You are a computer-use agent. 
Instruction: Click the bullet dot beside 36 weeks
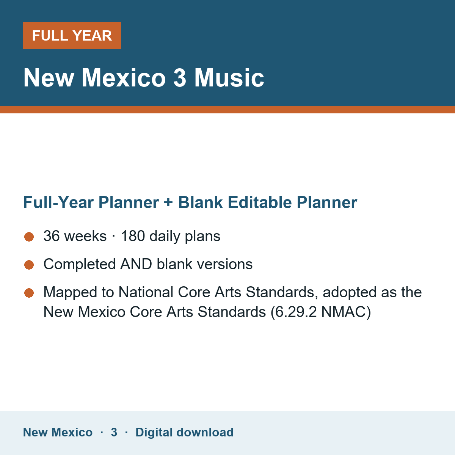click(x=29, y=237)
